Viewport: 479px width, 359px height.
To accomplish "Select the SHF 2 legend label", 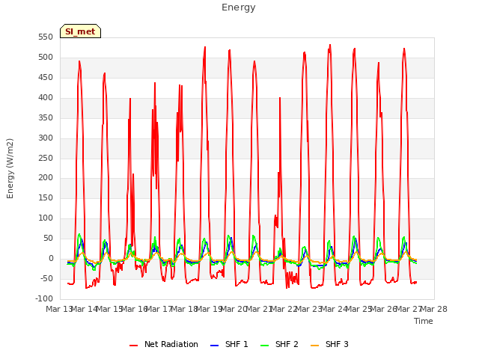I will 287,344.
